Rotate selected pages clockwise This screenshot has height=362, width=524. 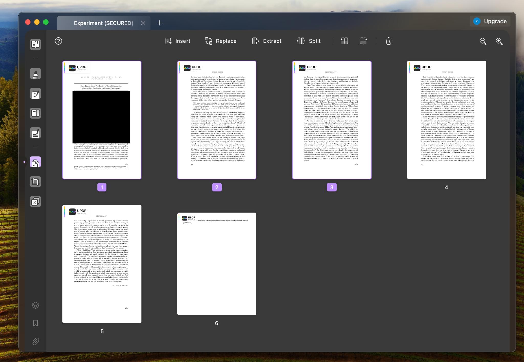tap(363, 41)
